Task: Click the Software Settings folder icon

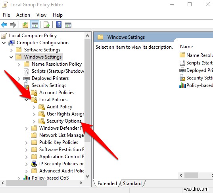Action: [19, 50]
